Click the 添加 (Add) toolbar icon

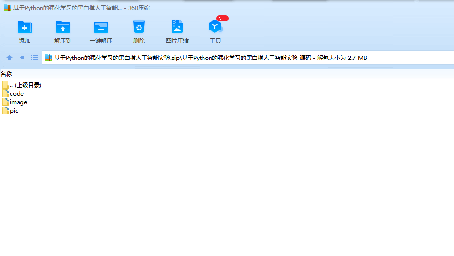pyautogui.click(x=25, y=27)
